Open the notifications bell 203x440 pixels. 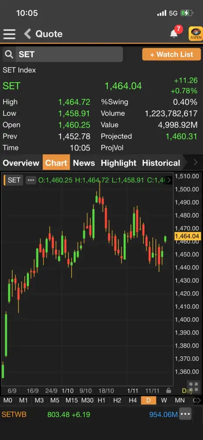[x=174, y=34]
